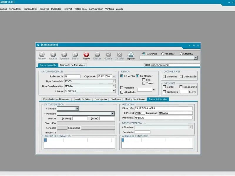235x176 pixels.
Task: Expand the Zona dropdown
Action: click(114, 91)
